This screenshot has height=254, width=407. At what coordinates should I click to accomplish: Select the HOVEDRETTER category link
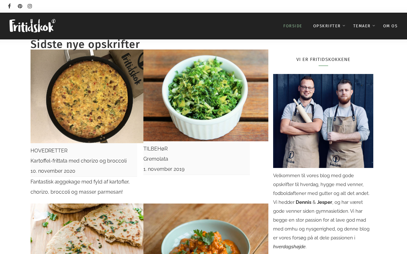click(x=49, y=150)
